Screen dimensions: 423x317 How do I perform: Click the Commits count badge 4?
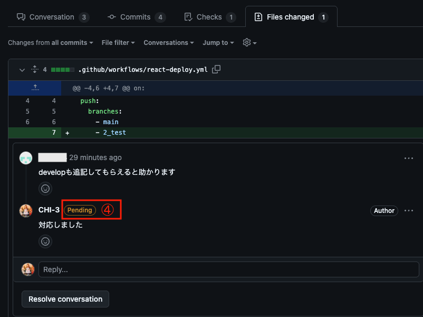(x=160, y=17)
